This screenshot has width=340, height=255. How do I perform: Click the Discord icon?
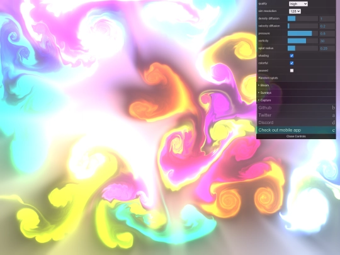tap(333, 123)
